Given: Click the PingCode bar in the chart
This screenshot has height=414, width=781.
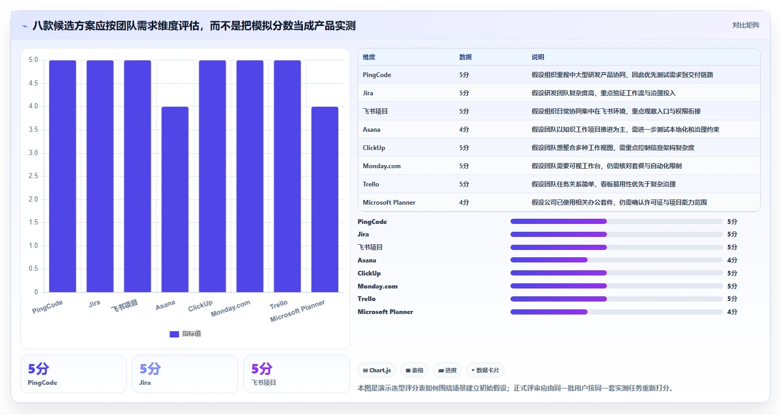Looking at the screenshot, I should click(63, 176).
